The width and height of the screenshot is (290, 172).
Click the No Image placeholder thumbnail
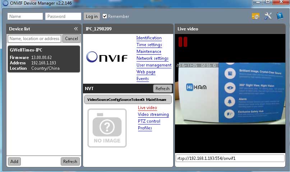[x=107, y=128]
